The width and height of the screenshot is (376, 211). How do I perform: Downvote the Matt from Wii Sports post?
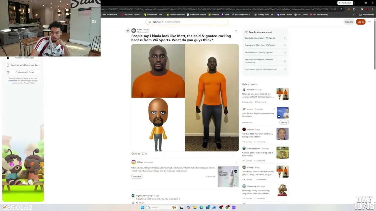139,154
